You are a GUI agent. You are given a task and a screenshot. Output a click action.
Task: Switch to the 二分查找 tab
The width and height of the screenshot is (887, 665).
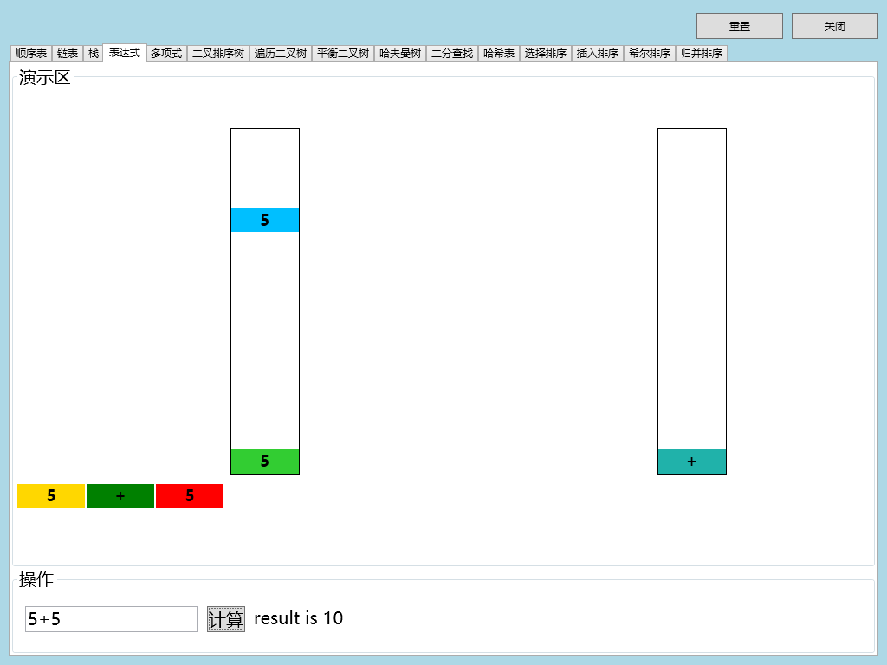tap(452, 54)
